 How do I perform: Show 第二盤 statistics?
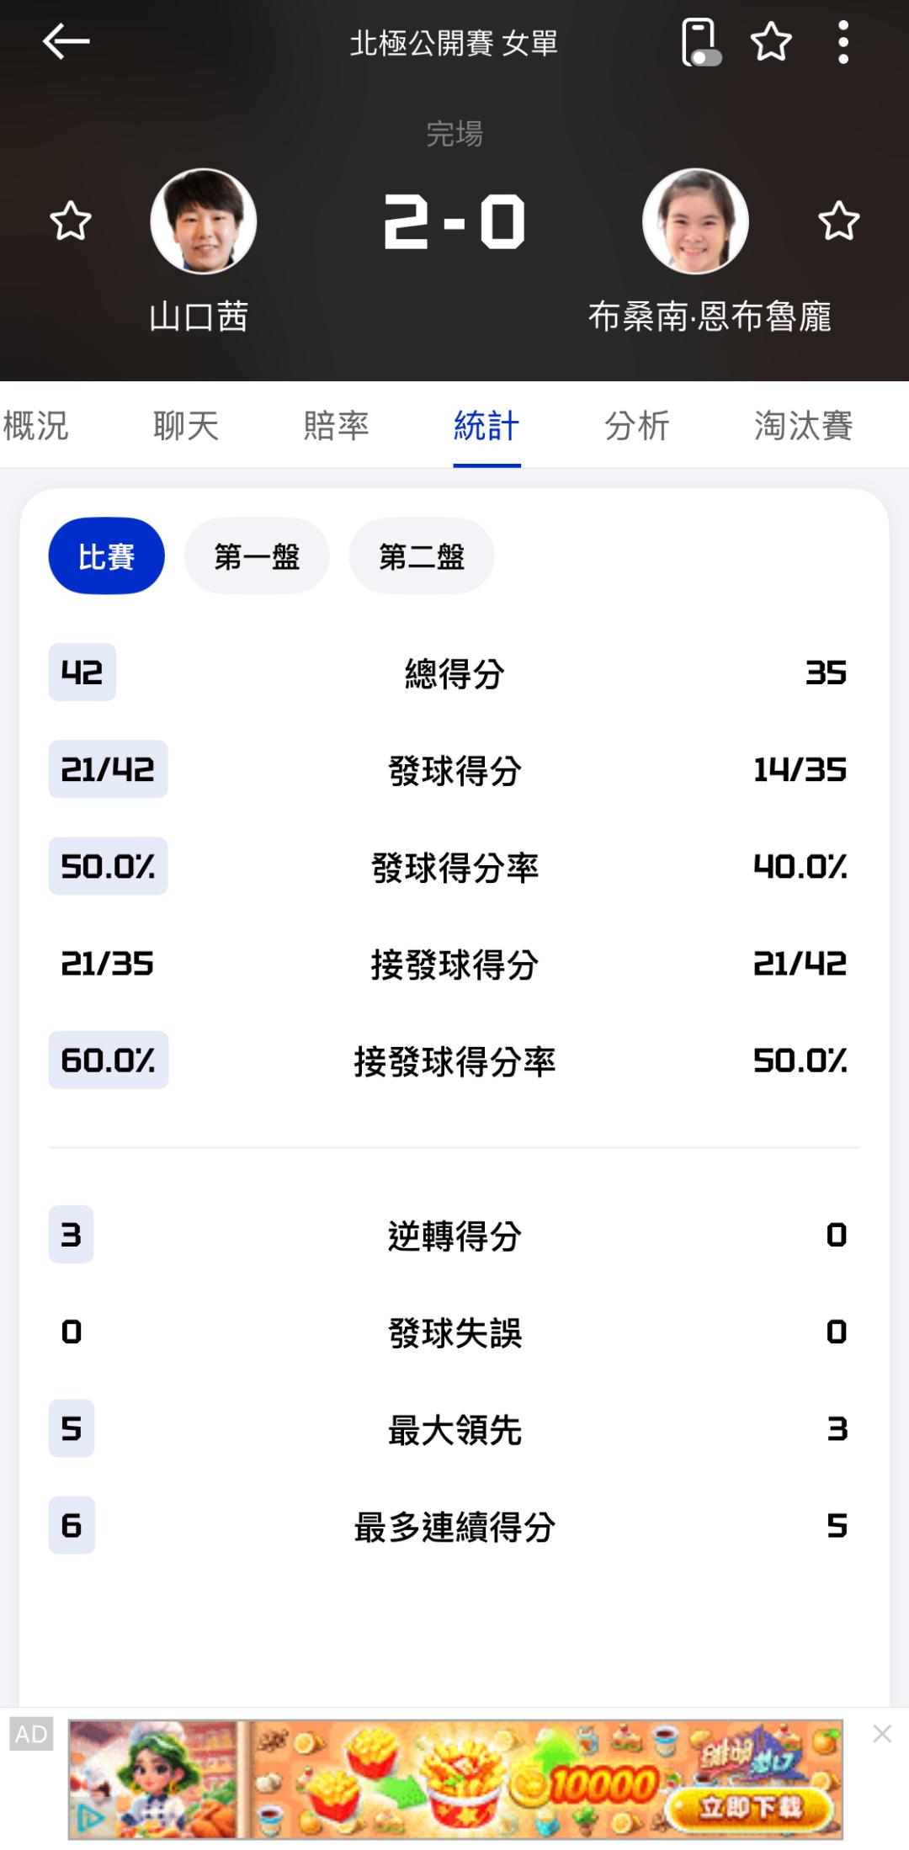422,556
